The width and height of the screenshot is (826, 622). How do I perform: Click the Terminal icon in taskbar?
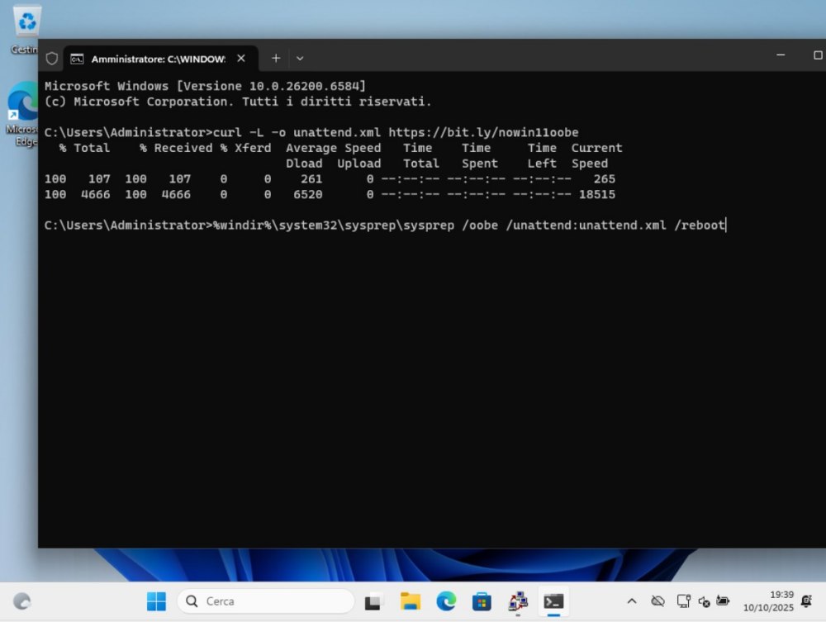pyautogui.click(x=553, y=601)
